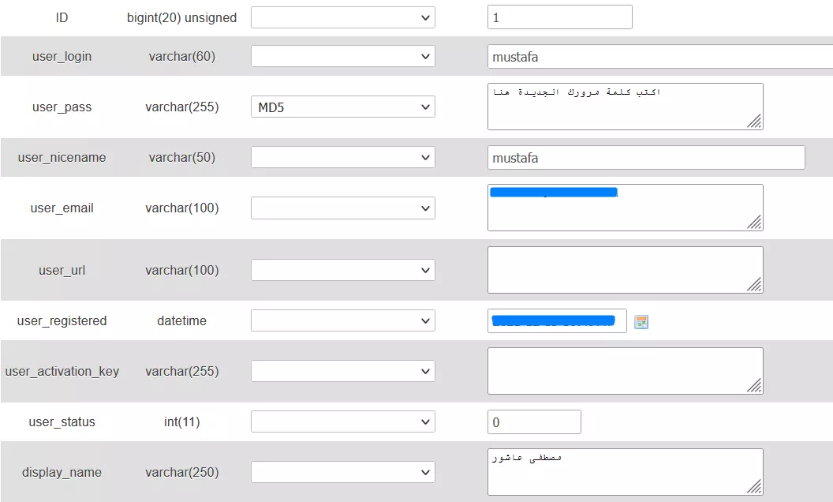Screen dimensions: 833x502
Task: Open the function dropdown for display_name
Action: [x=342, y=472]
